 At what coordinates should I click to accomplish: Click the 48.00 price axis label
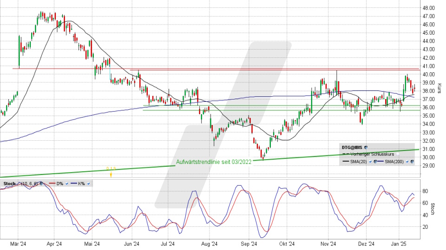pos(428,8)
